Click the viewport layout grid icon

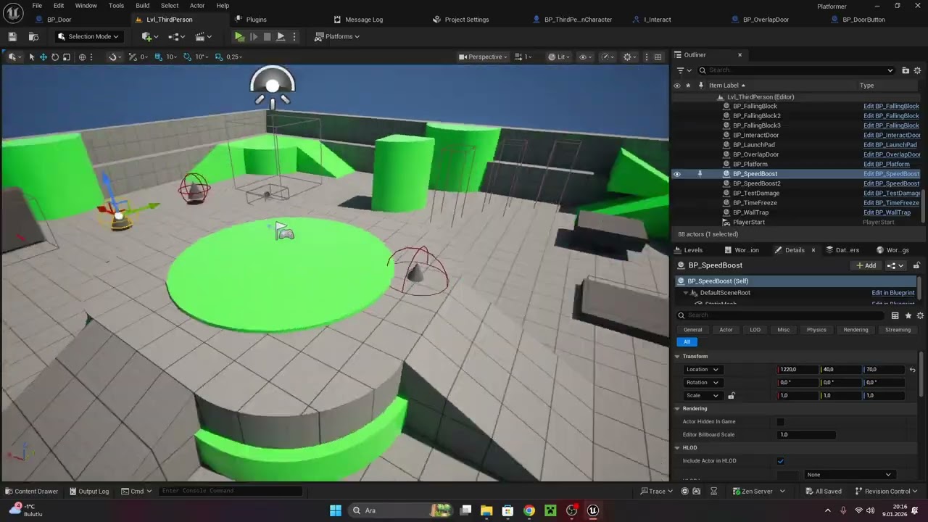tap(658, 57)
